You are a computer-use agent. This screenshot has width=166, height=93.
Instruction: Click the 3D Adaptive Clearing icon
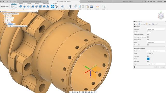click(x=33, y=6)
